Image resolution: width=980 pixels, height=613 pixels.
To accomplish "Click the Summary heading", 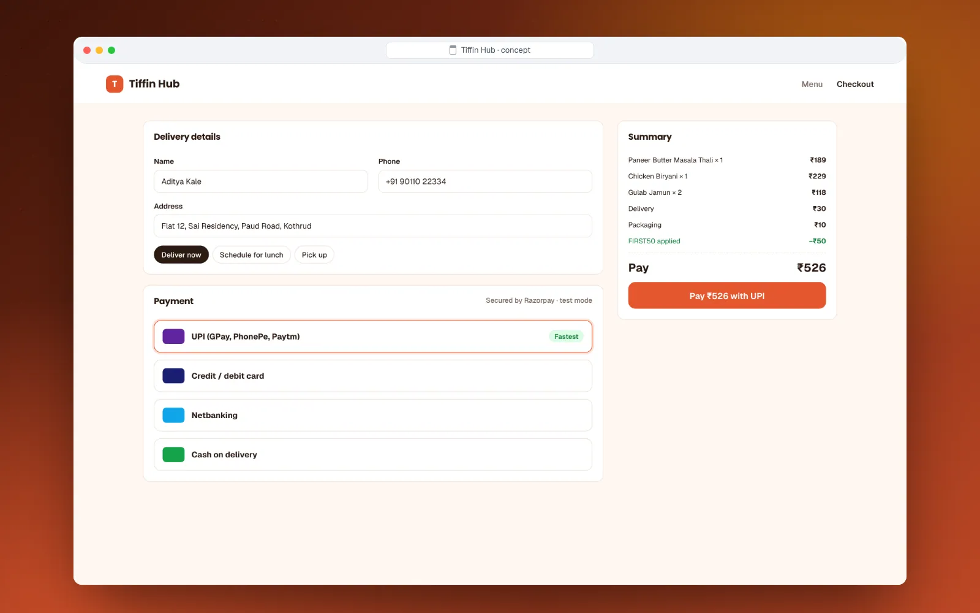I will pos(650,137).
